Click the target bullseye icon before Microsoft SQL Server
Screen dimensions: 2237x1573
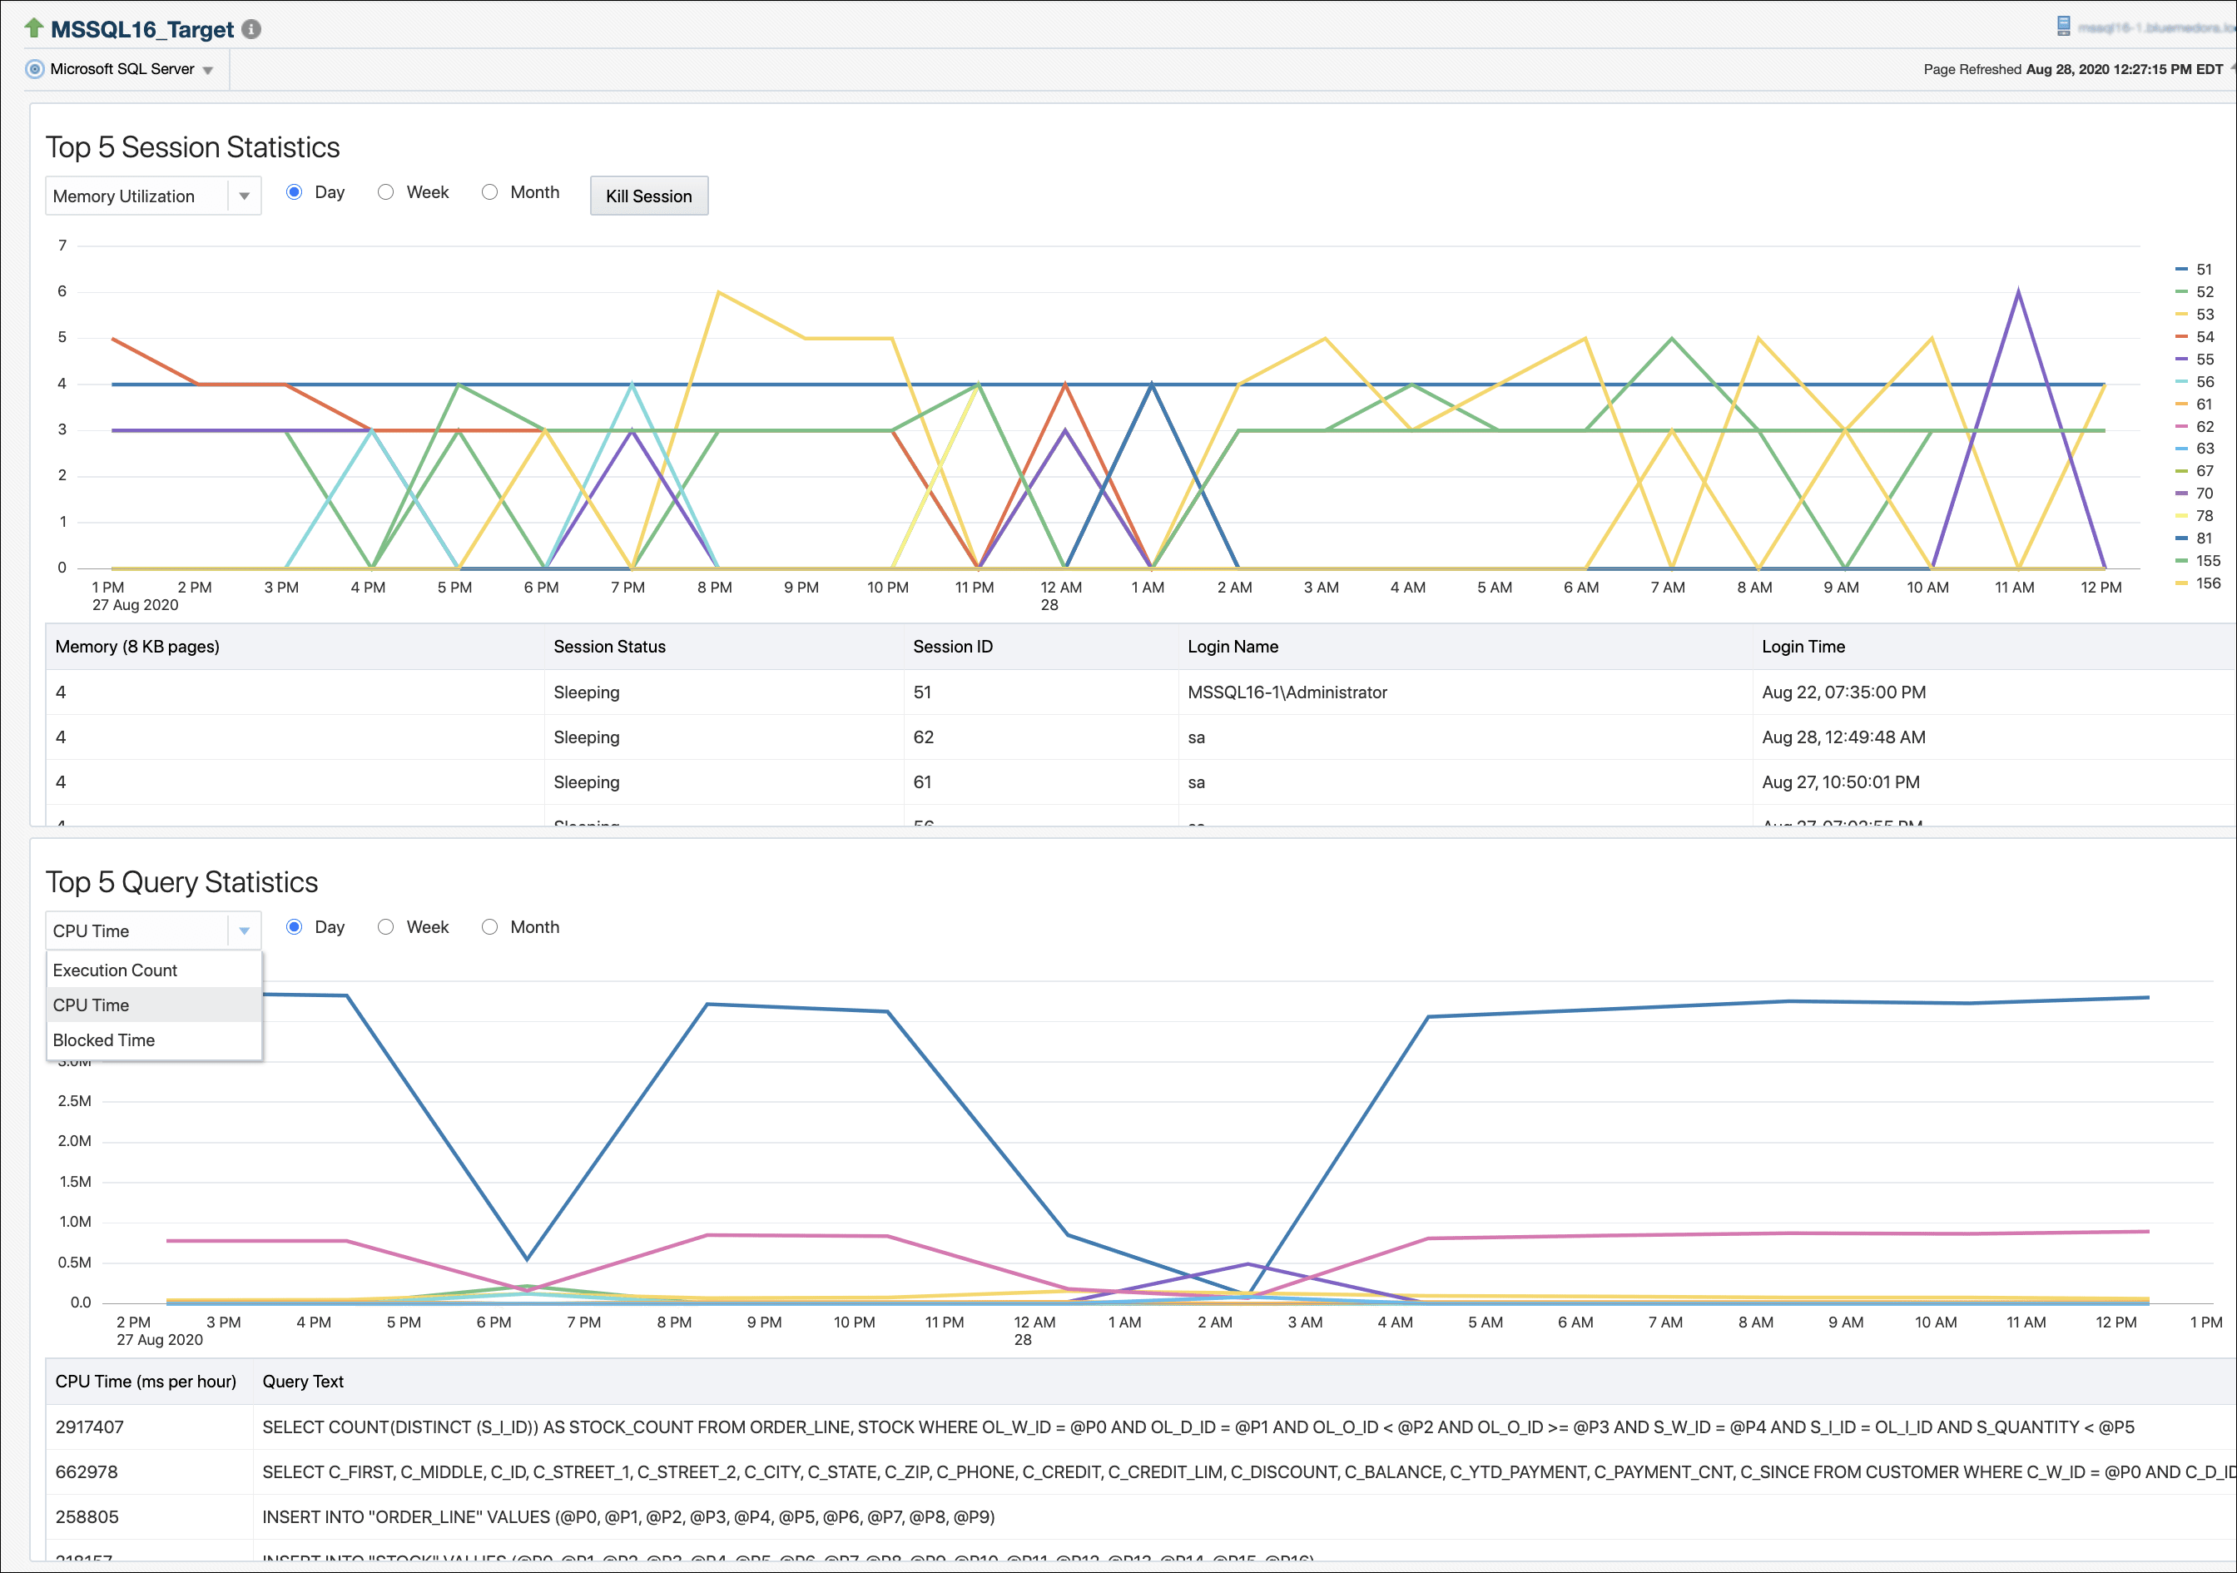pos(34,68)
